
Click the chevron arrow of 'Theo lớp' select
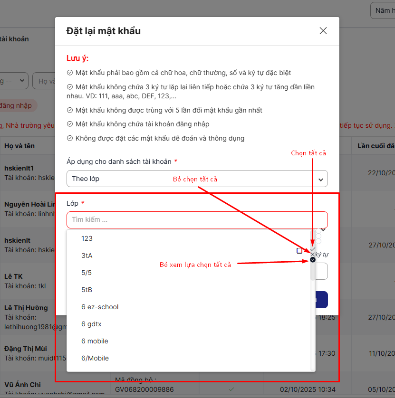(321, 180)
